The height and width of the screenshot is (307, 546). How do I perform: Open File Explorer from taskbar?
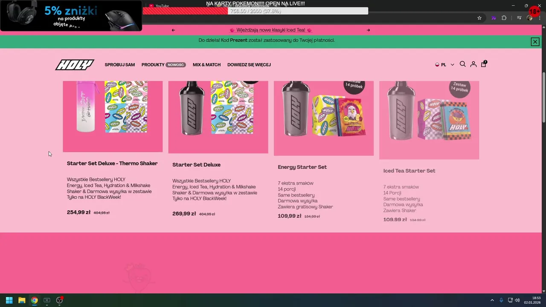[22, 300]
